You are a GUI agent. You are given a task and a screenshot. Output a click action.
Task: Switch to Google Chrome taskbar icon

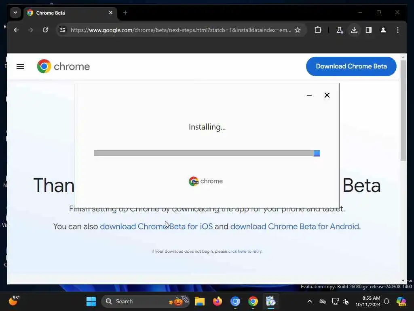253,301
